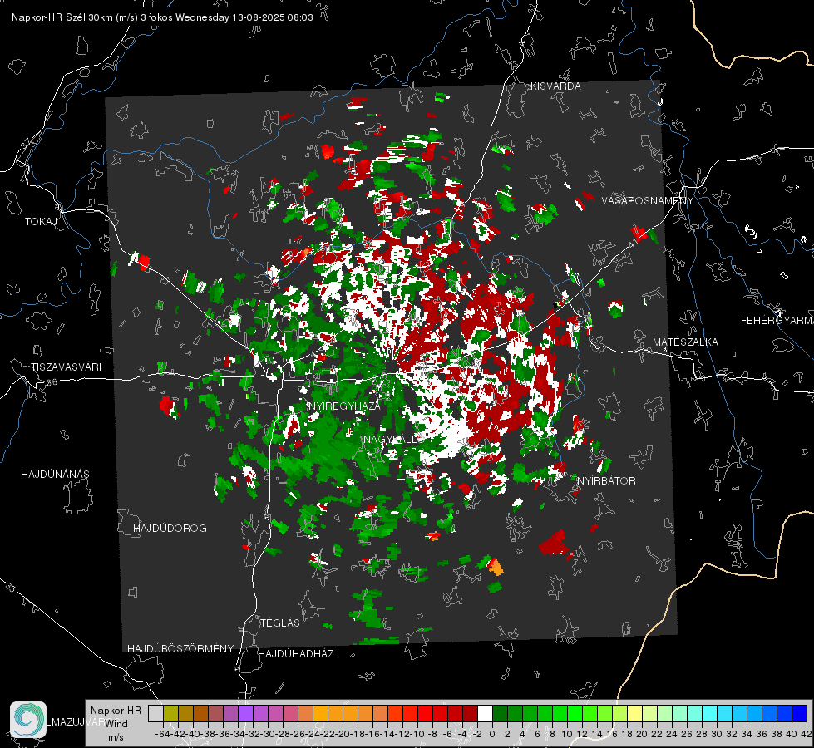Click the 20 value in legend scale
The height and width of the screenshot is (748, 814).
(x=642, y=734)
